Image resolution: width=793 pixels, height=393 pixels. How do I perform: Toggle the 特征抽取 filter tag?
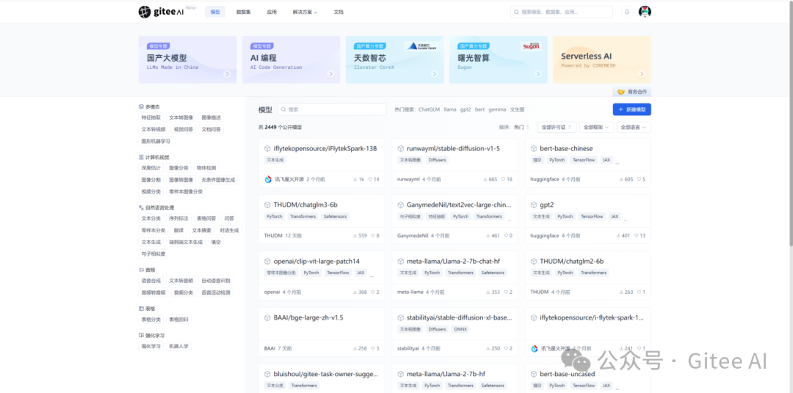click(x=151, y=118)
